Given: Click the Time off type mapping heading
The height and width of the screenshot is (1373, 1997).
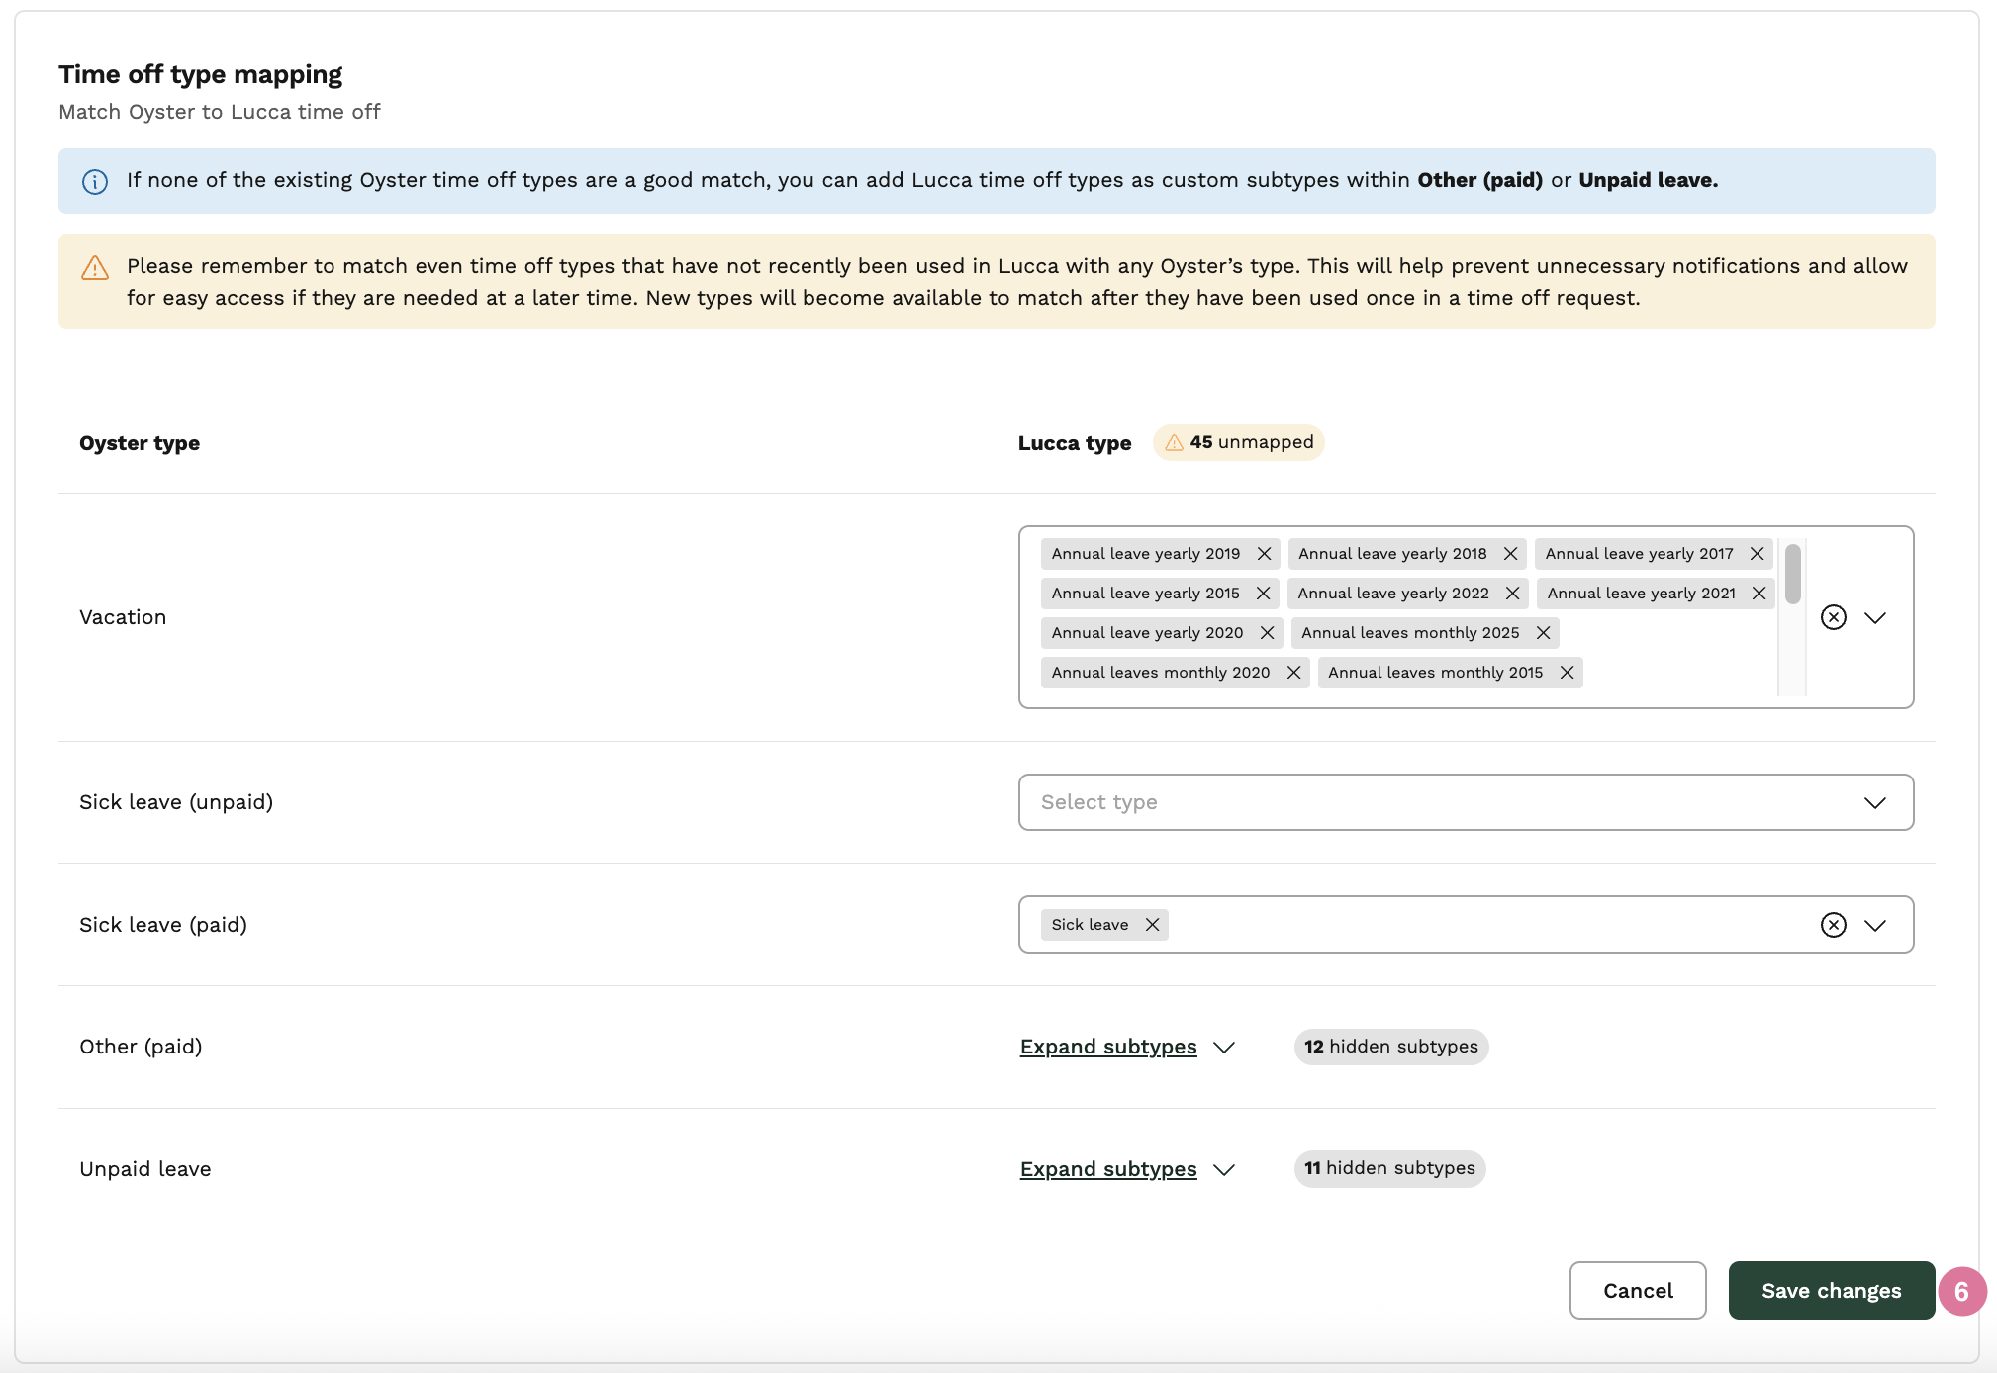Looking at the screenshot, I should (201, 75).
